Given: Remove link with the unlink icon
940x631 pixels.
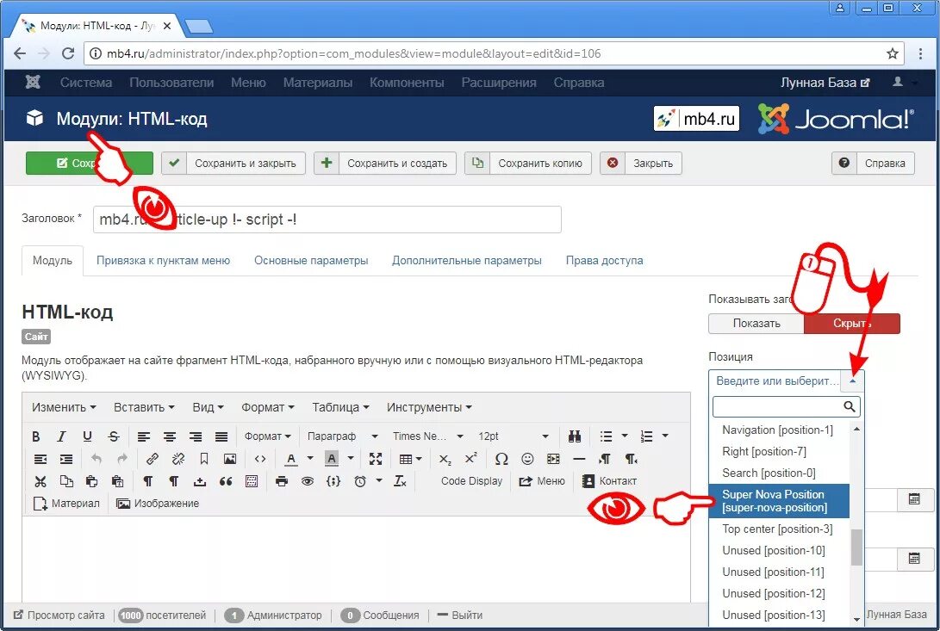Looking at the screenshot, I should tap(178, 459).
